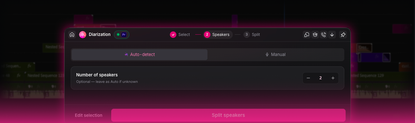Screen dimensions: 415x123
Task: Click the Split speakers button
Action: (x=228, y=115)
